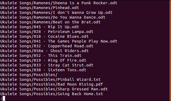Select the 032 - Copperhead Road.odt line
Screen dimensions: 171x101
(x=47, y=46)
